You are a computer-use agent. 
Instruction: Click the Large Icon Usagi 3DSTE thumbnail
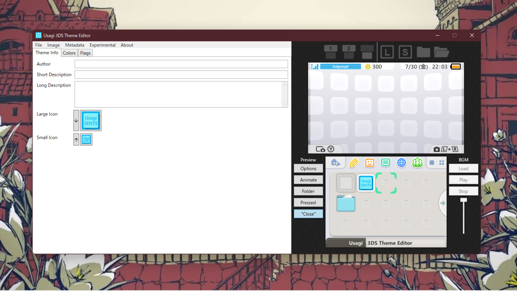[x=91, y=120]
